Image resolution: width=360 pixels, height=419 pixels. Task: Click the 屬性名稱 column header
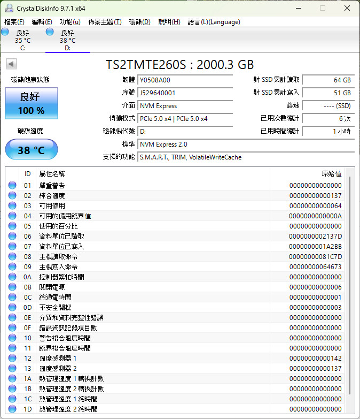tap(153, 174)
